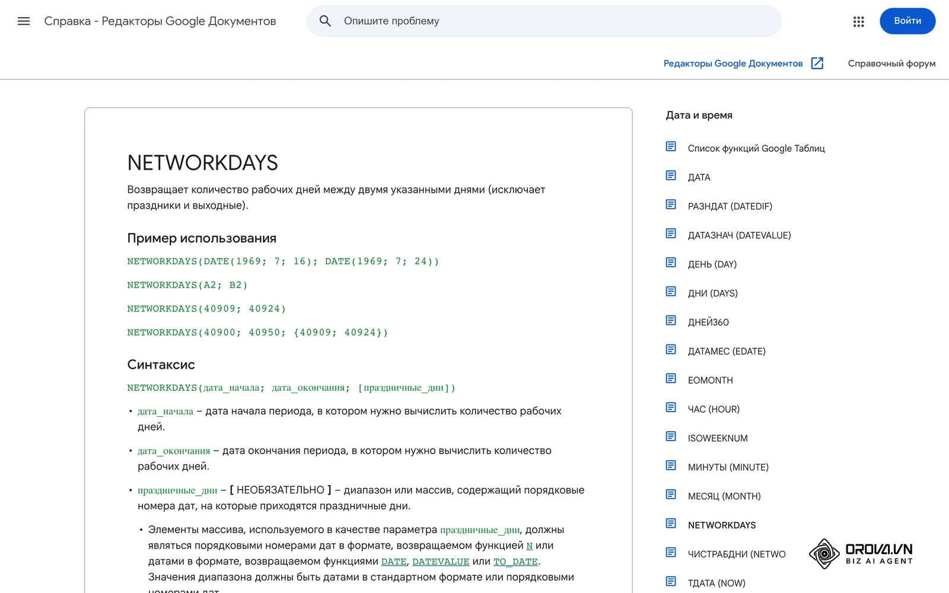Open ДНИ (DAYS) sidebar article
This screenshot has width=949, height=593.
point(712,294)
